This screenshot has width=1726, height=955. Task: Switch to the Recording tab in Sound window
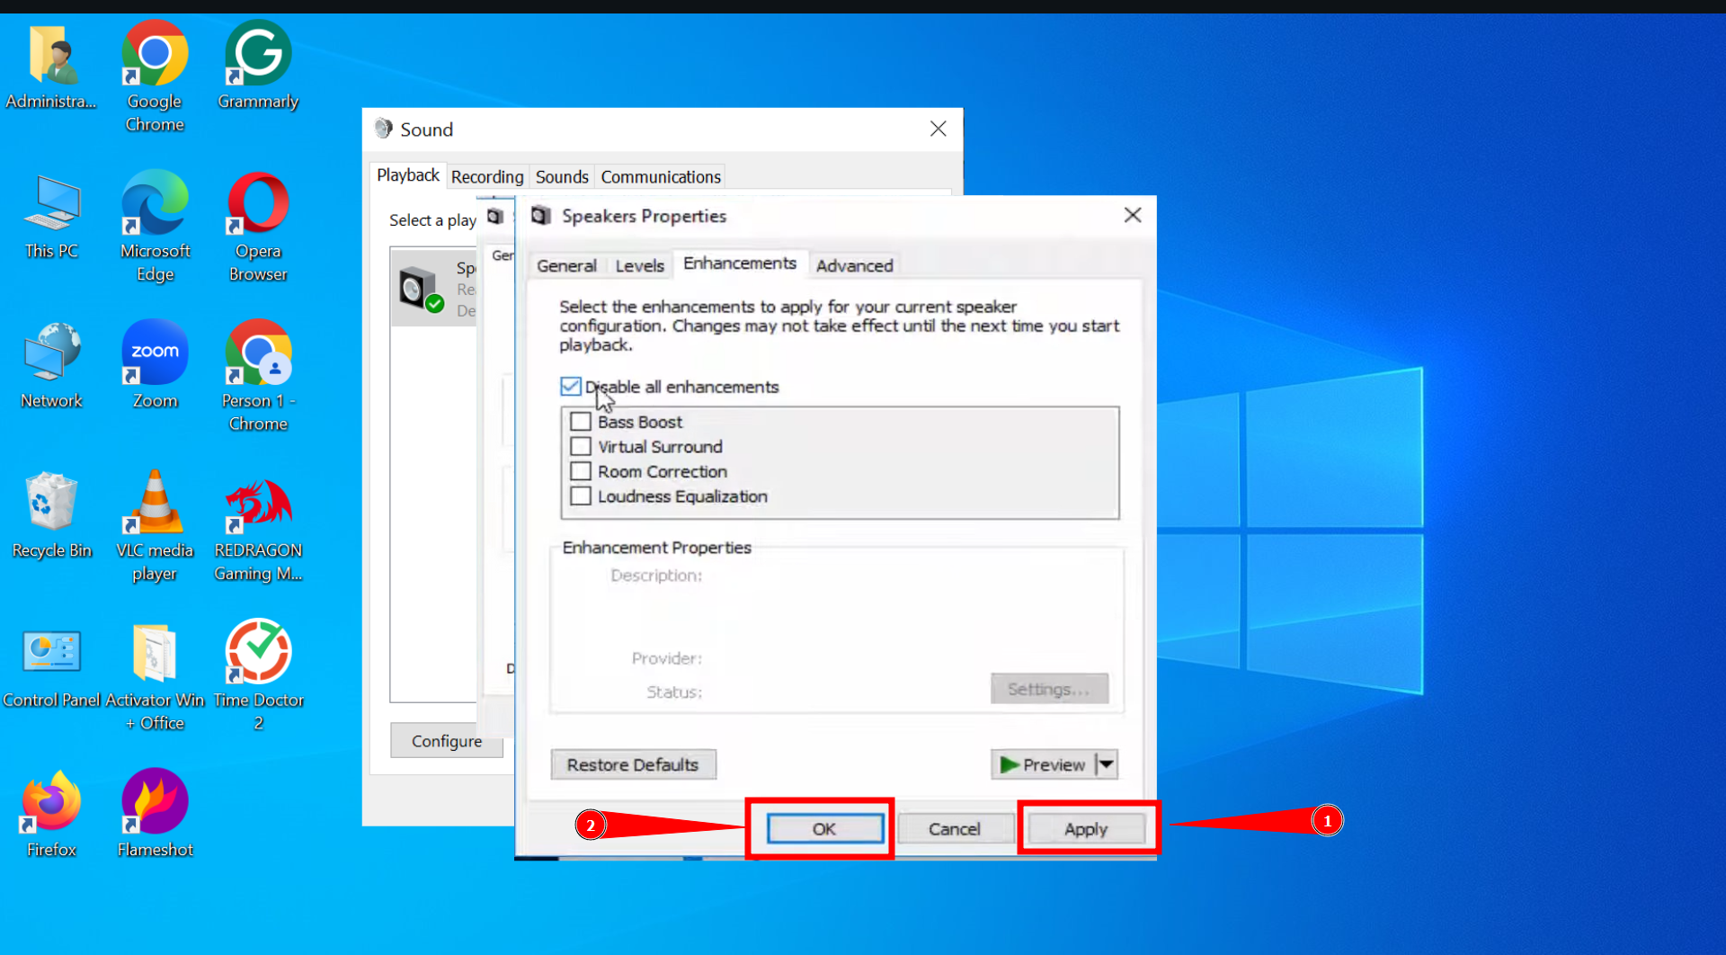pyautogui.click(x=487, y=177)
